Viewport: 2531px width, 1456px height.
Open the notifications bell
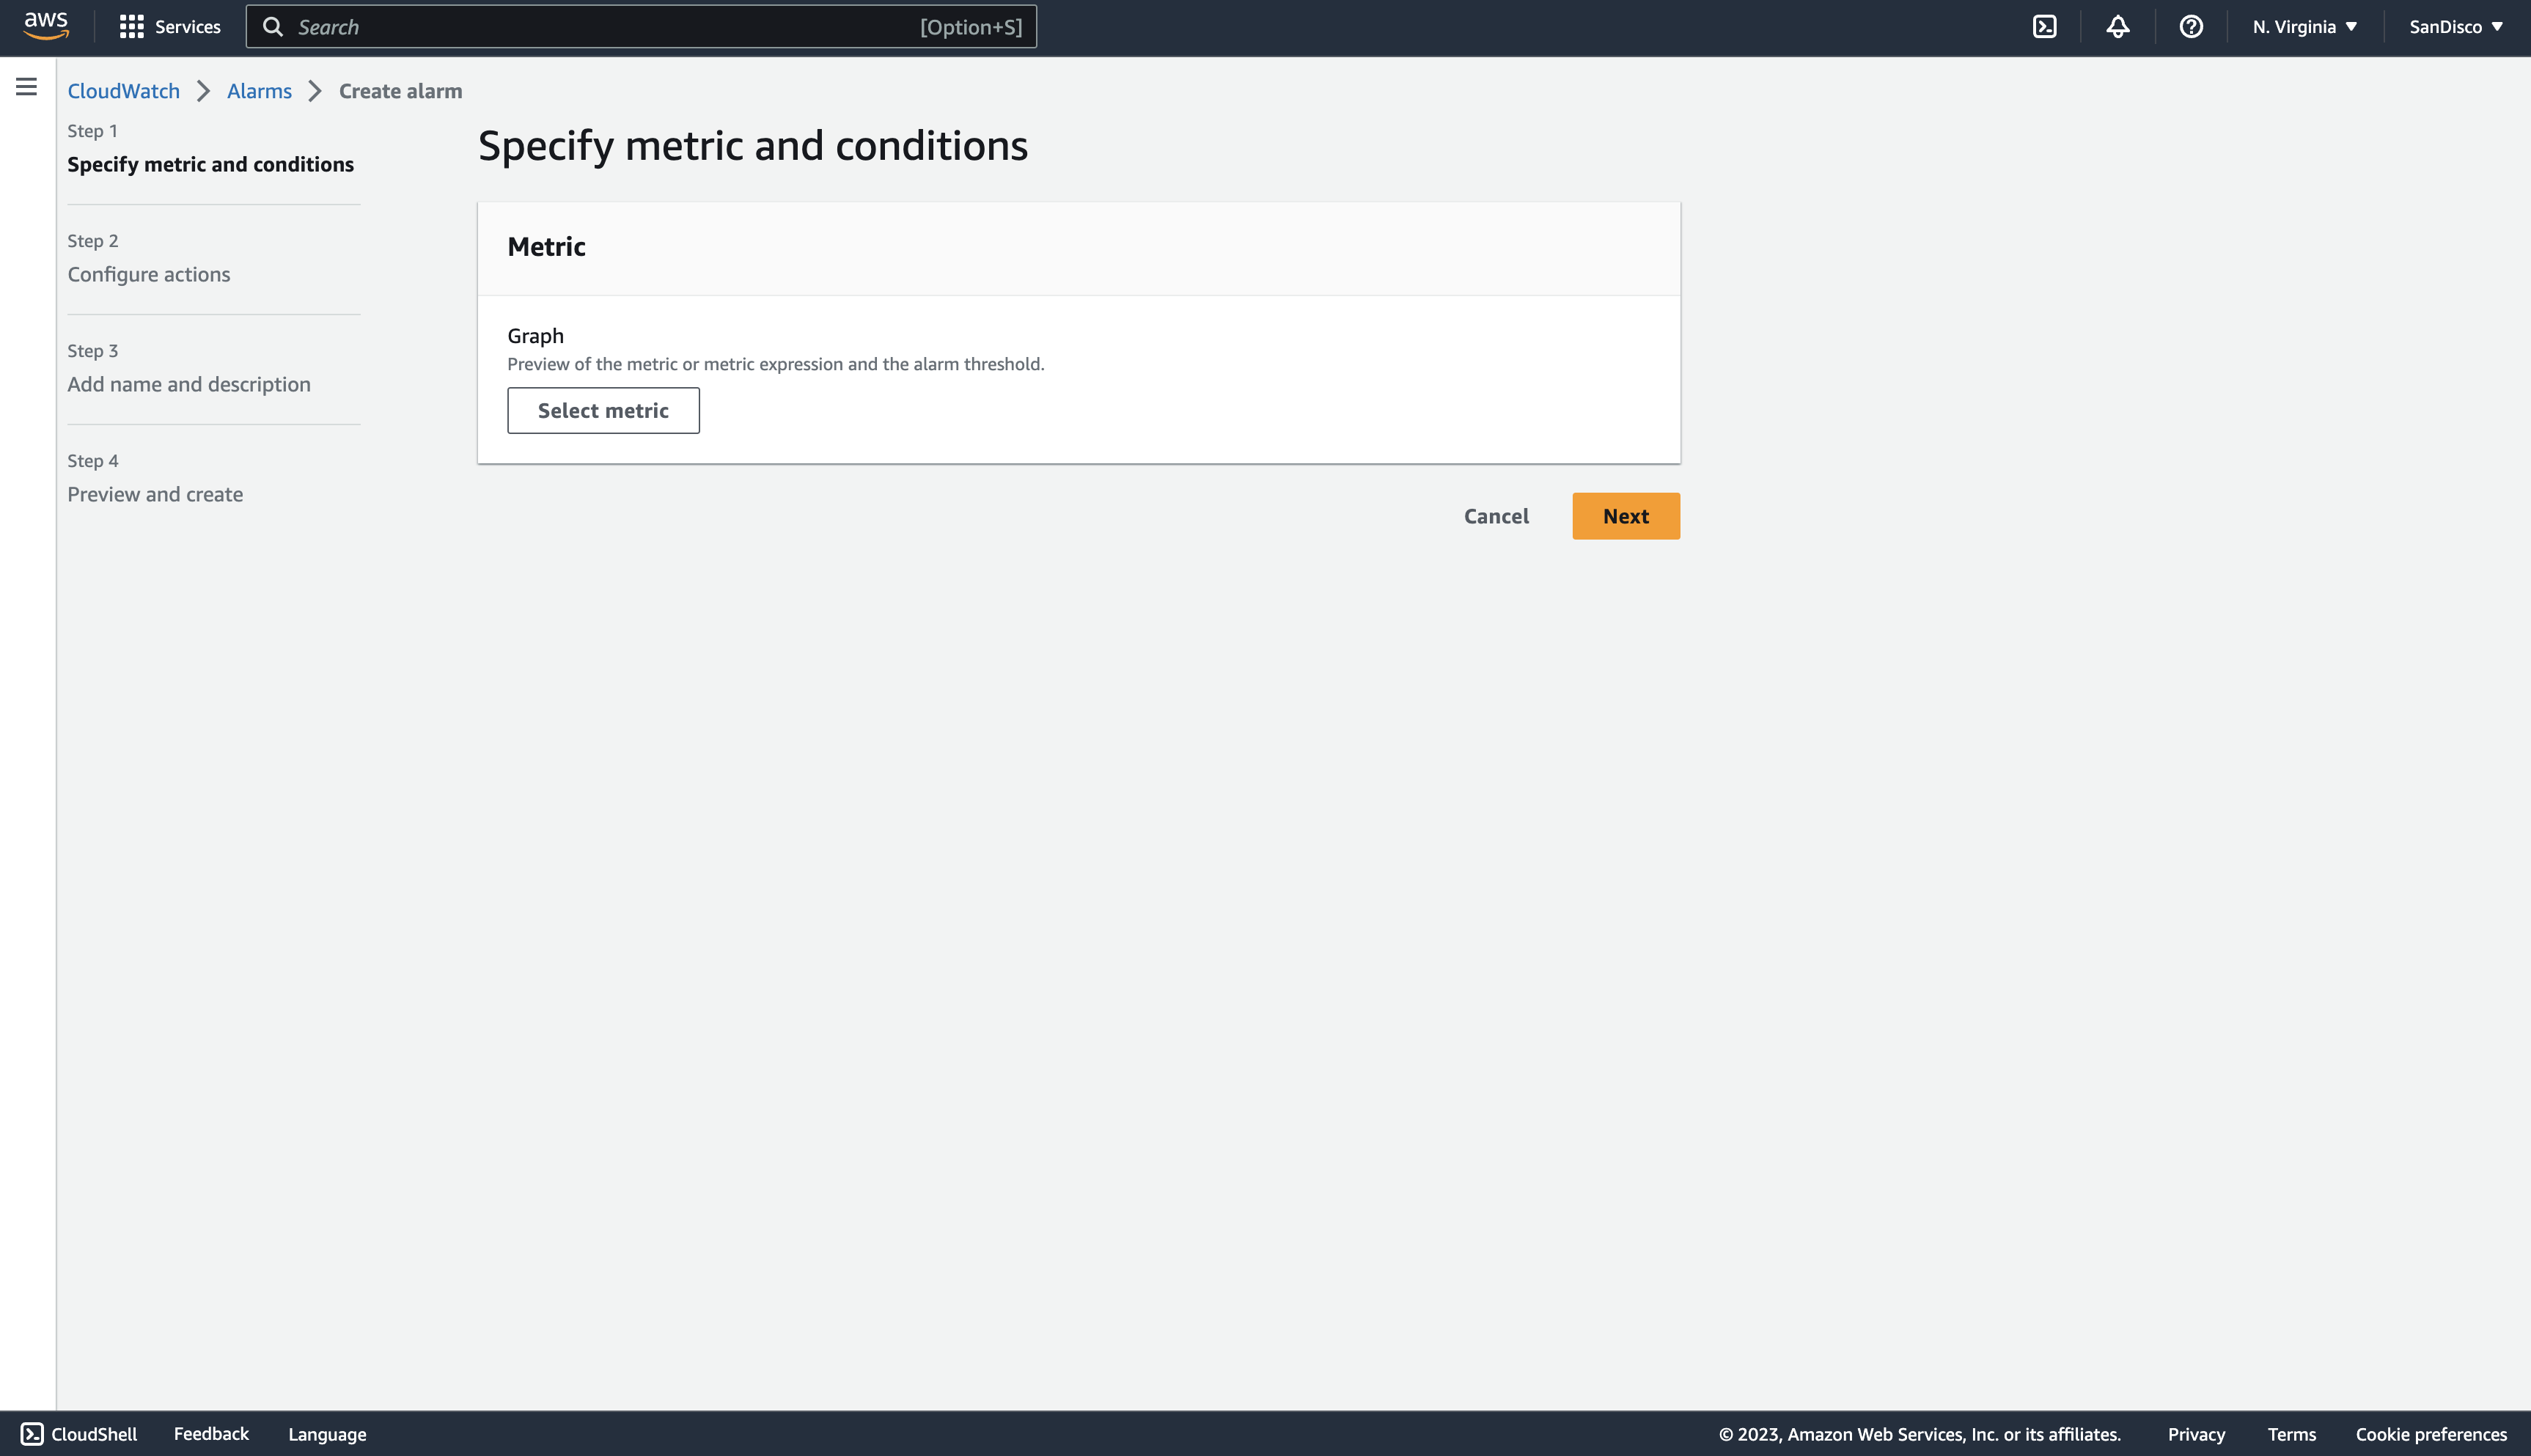coord(2117,27)
